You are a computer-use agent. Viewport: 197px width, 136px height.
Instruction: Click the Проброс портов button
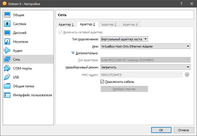[x=124, y=89]
